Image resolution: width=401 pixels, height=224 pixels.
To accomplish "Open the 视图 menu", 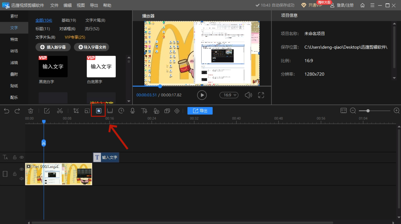I will [x=81, y=5].
